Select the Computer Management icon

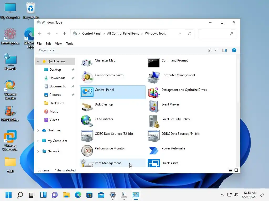153,77
